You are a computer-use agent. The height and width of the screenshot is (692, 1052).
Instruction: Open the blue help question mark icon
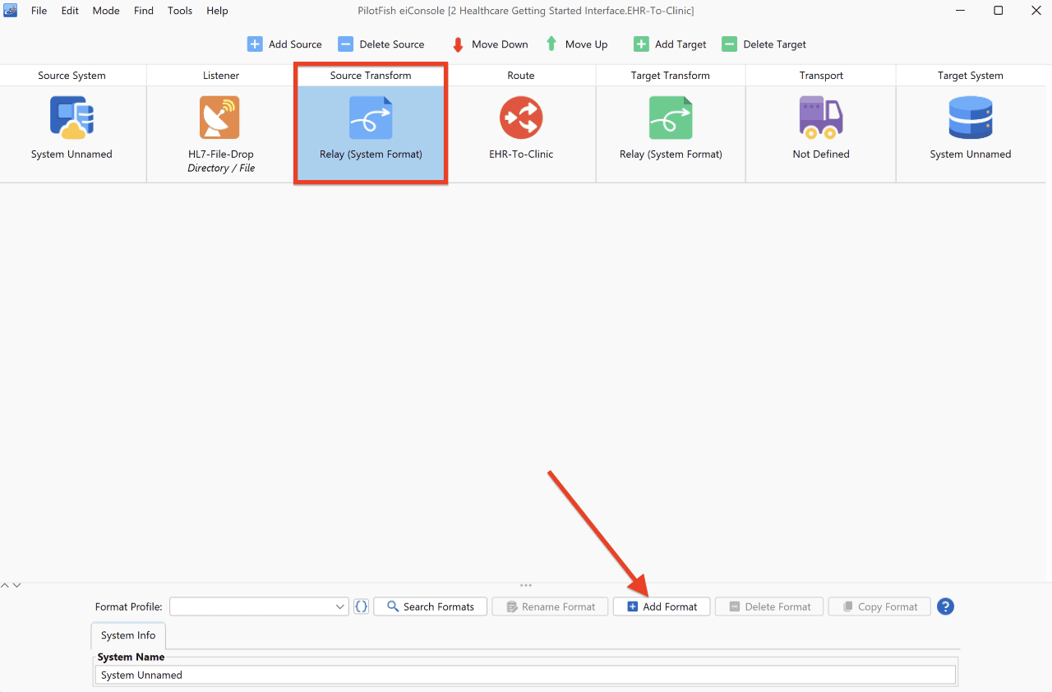coord(945,607)
